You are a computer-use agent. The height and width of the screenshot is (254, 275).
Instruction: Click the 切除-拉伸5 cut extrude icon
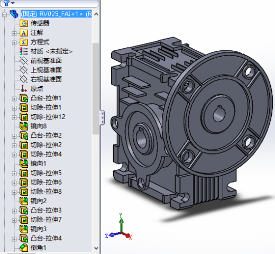24,173
